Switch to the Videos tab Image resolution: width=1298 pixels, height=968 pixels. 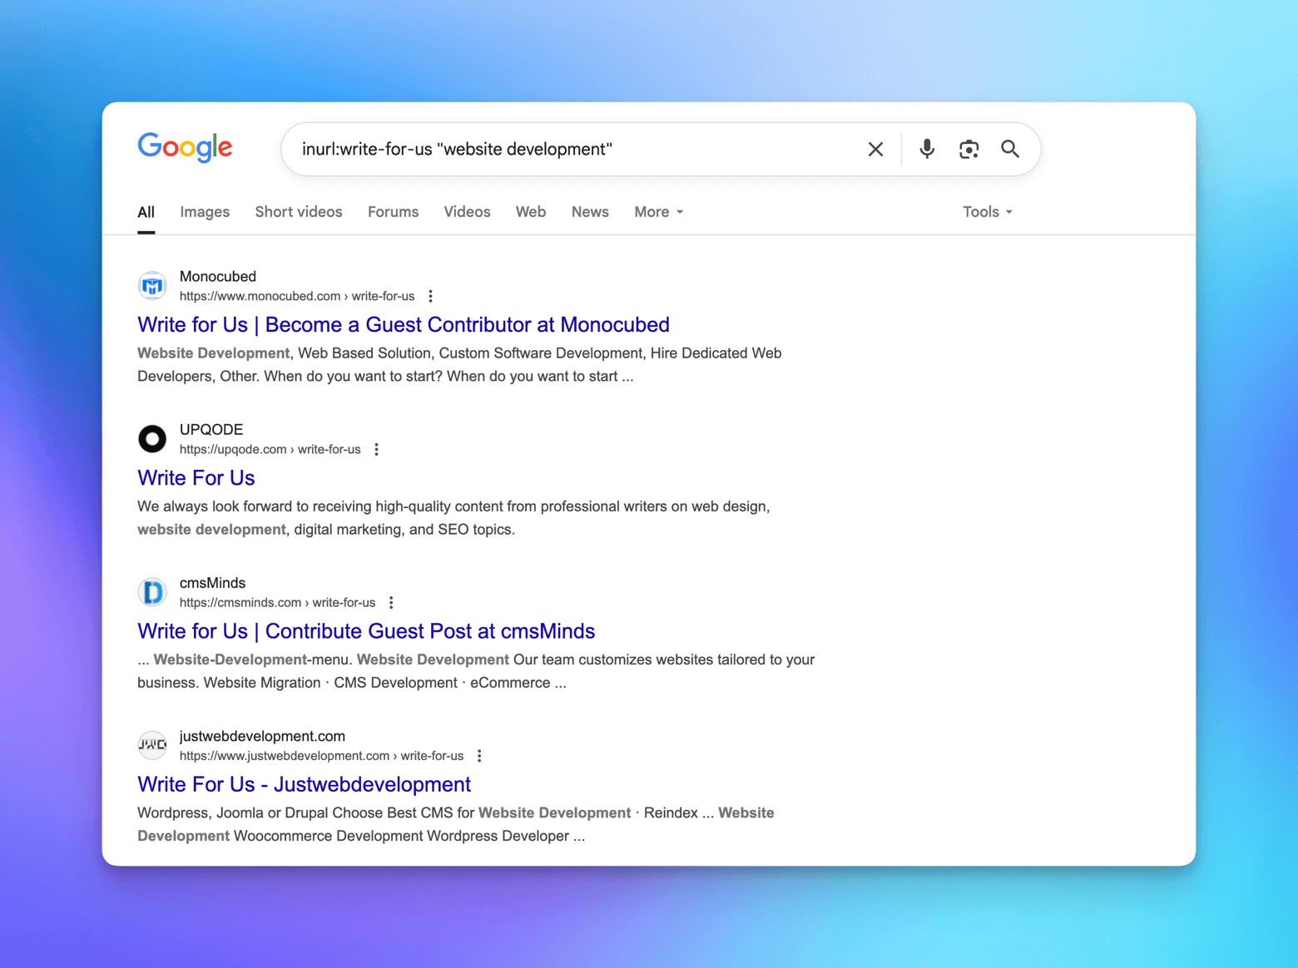pos(467,212)
